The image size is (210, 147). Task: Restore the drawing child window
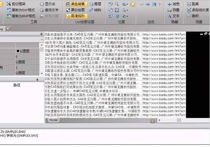tap(206, 34)
